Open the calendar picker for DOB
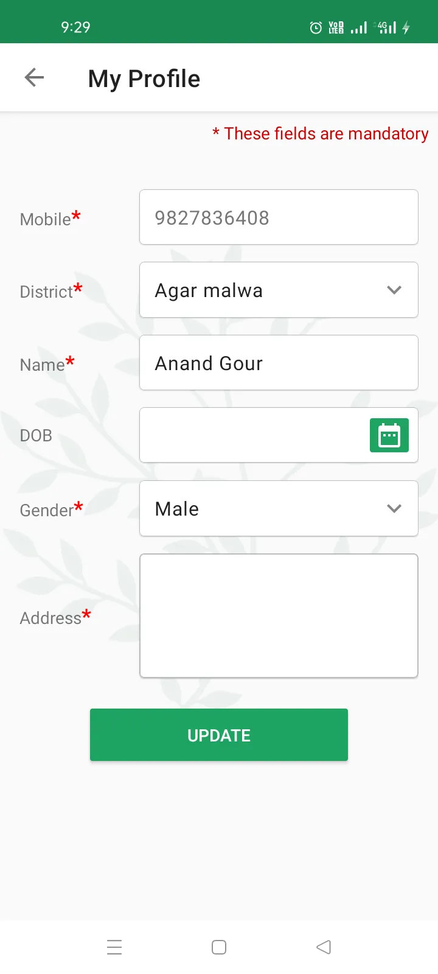The width and height of the screenshot is (438, 974). [389, 435]
